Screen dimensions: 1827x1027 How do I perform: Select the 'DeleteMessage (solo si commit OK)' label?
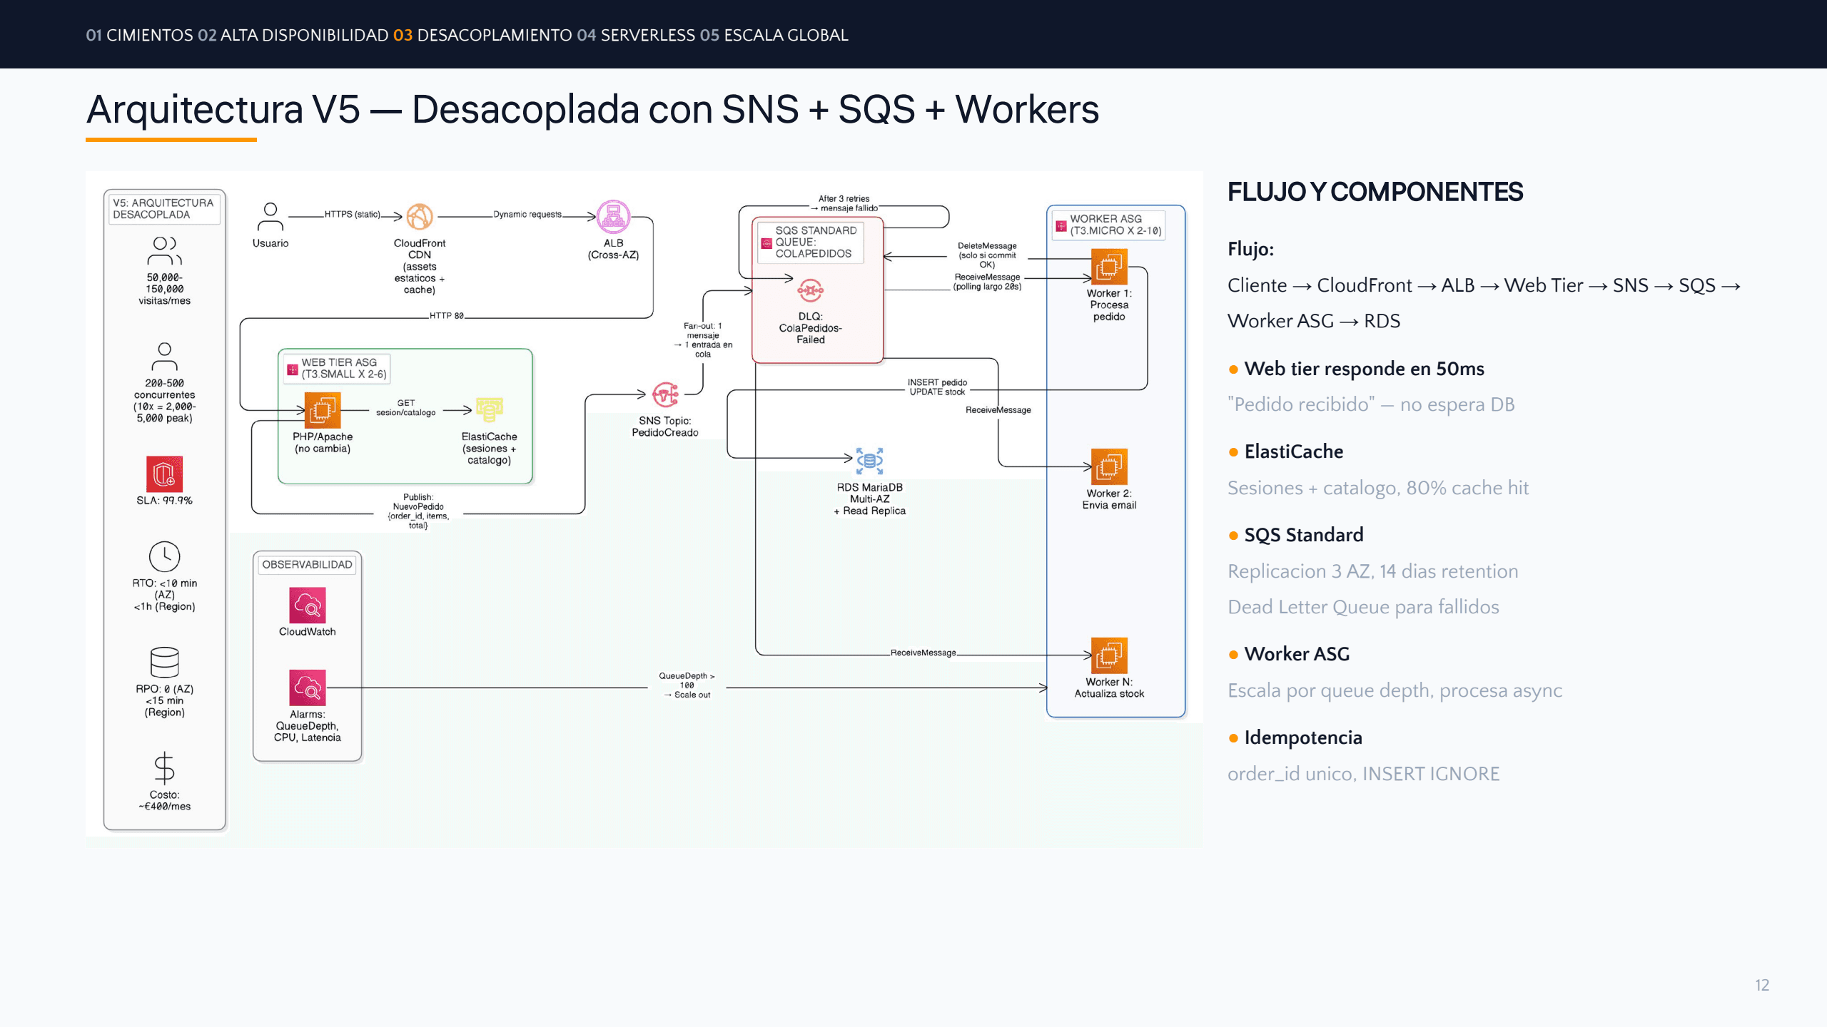coord(987,255)
